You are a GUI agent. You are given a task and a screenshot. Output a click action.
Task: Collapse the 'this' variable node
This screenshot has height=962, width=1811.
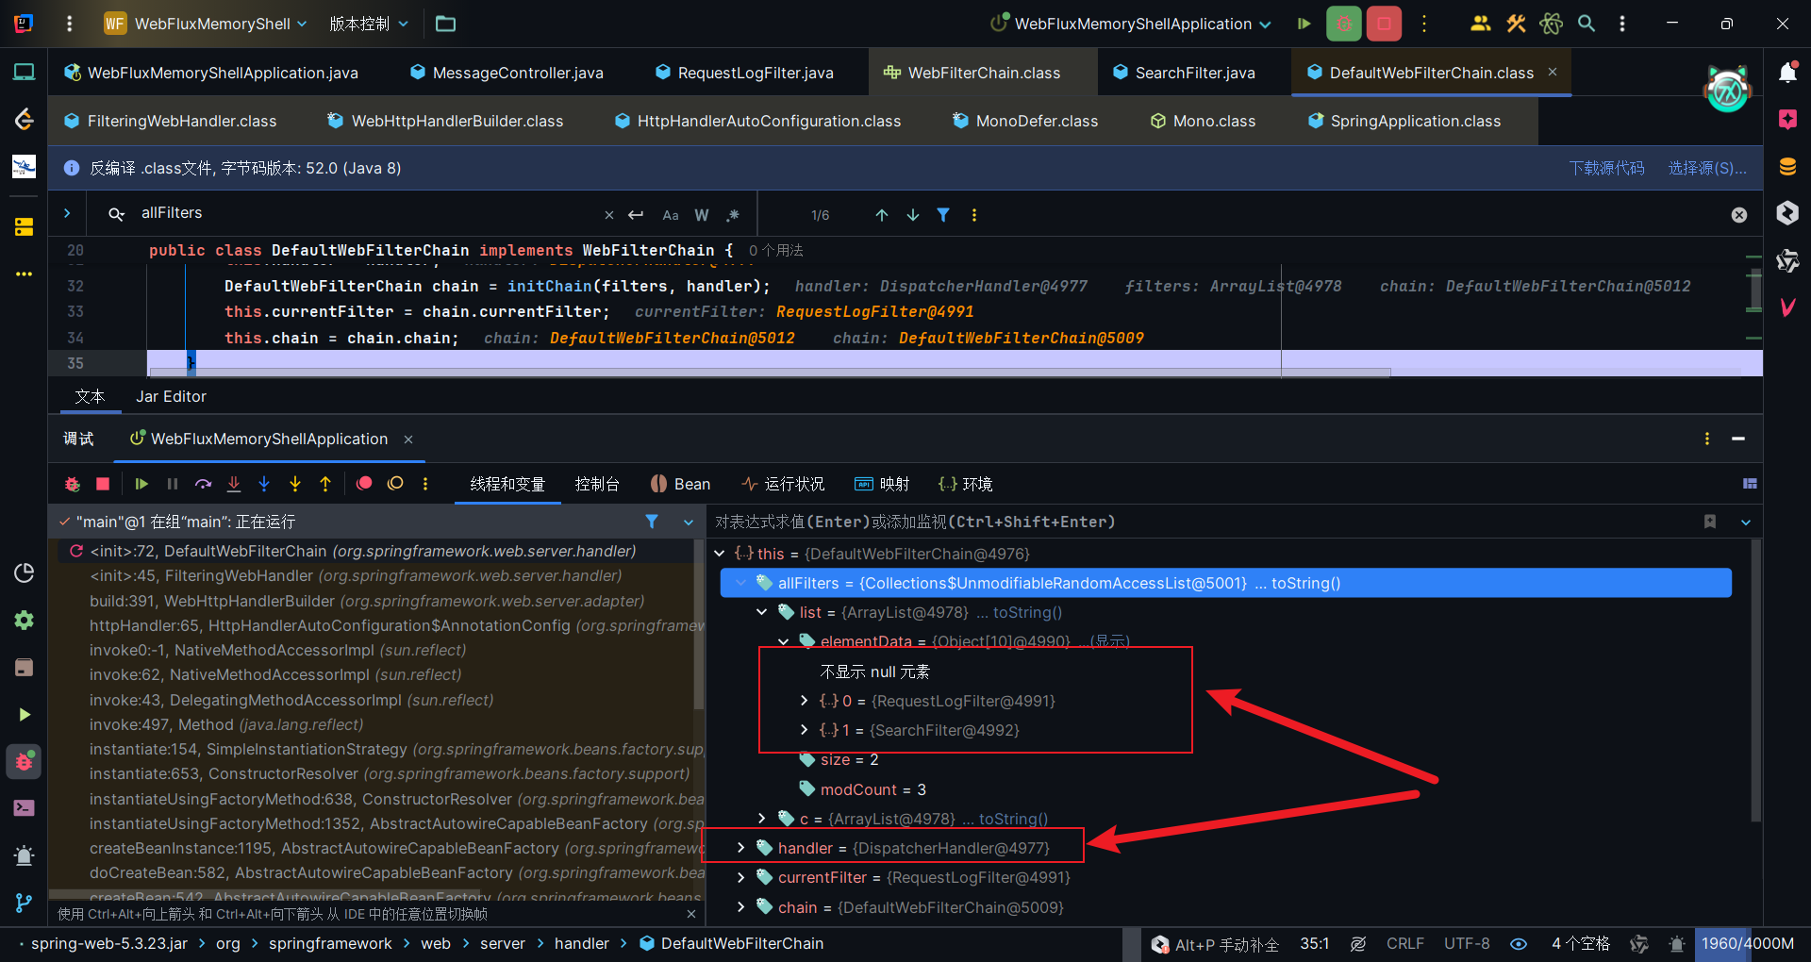[x=720, y=554]
